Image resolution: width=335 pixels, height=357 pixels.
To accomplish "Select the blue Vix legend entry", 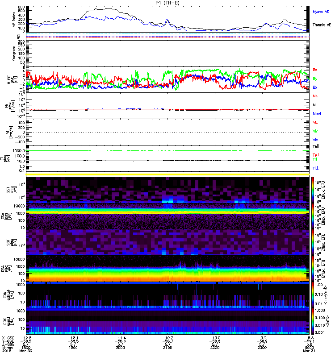I will (x=315, y=140).
